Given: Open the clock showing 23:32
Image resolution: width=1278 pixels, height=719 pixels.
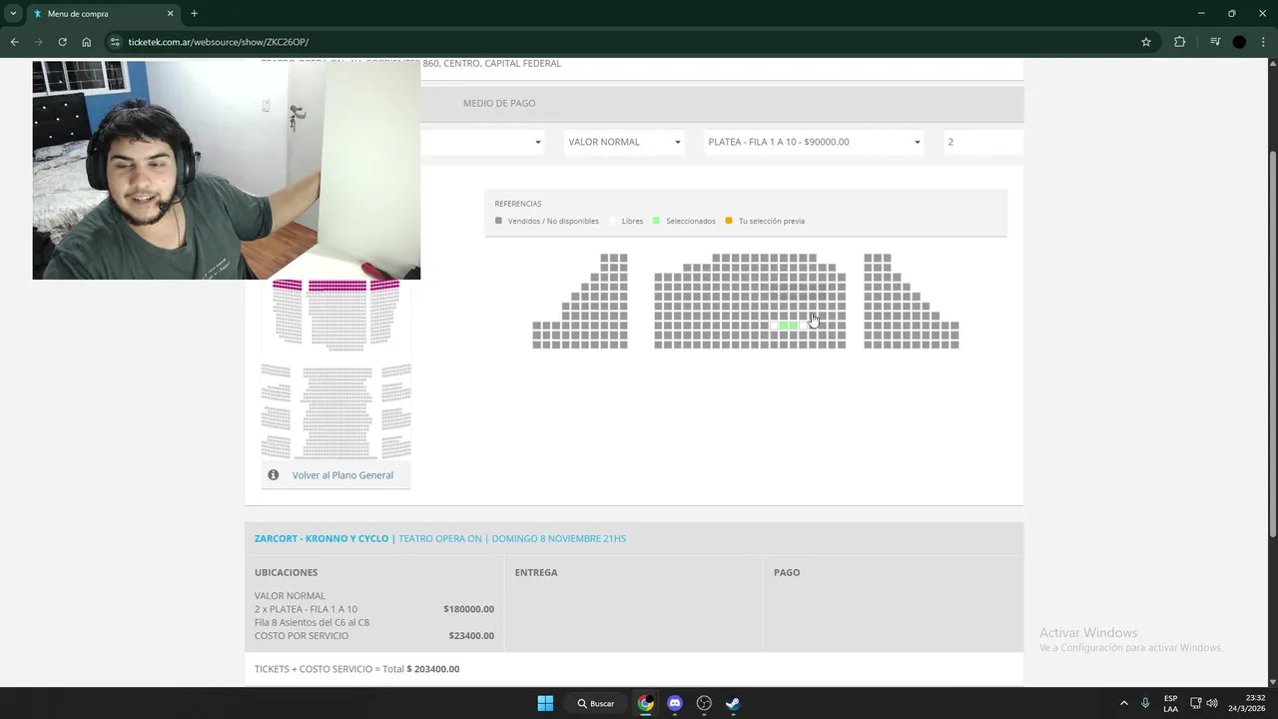Looking at the screenshot, I should [1248, 703].
